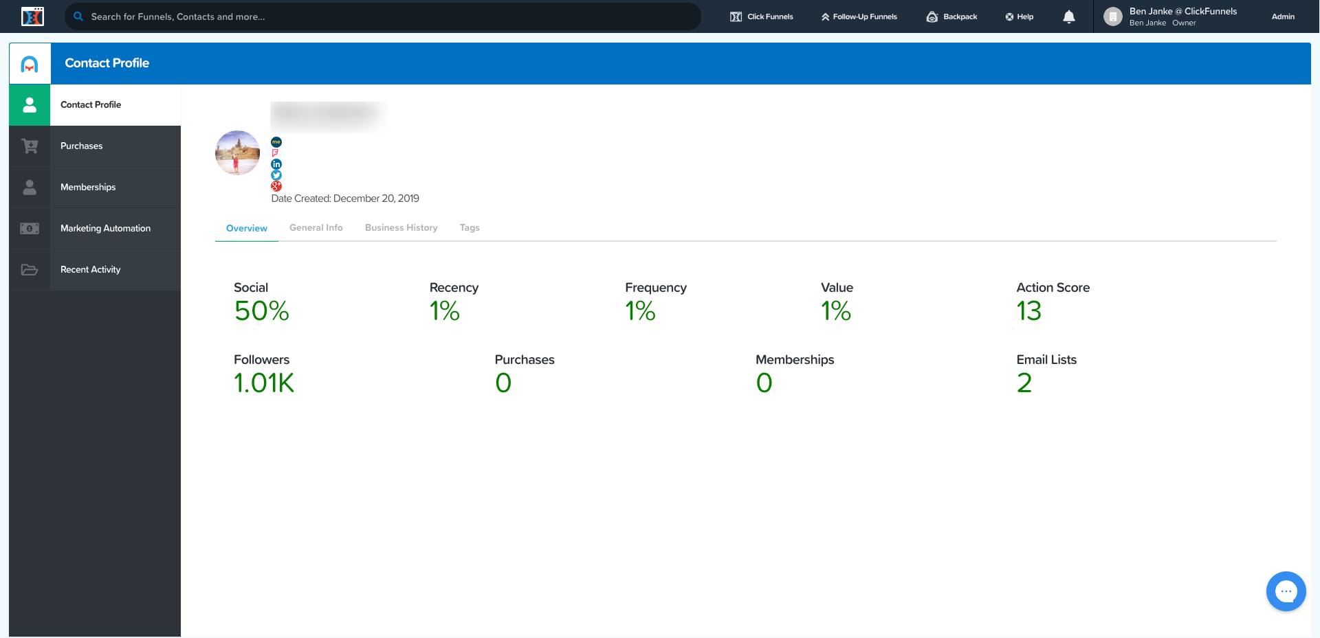Open the Follow-Up Funnels menu
Image resolution: width=1320 pixels, height=638 pixels.
pos(859,16)
